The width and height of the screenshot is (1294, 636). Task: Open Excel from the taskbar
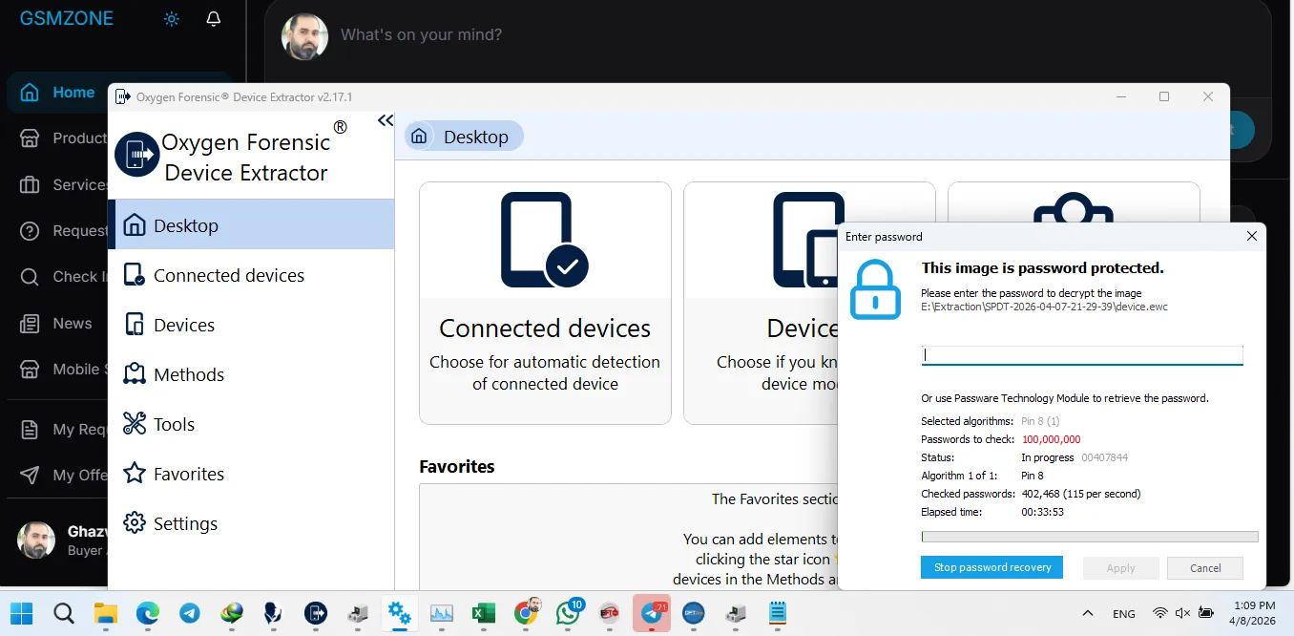[x=484, y=613]
